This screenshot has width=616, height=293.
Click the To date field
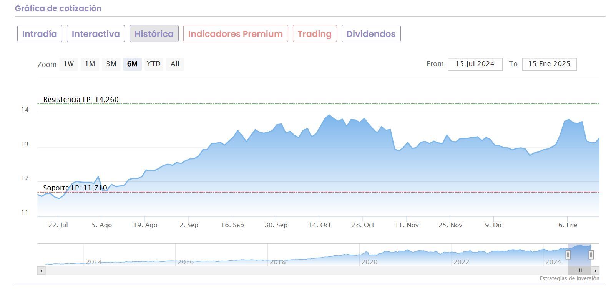click(549, 64)
